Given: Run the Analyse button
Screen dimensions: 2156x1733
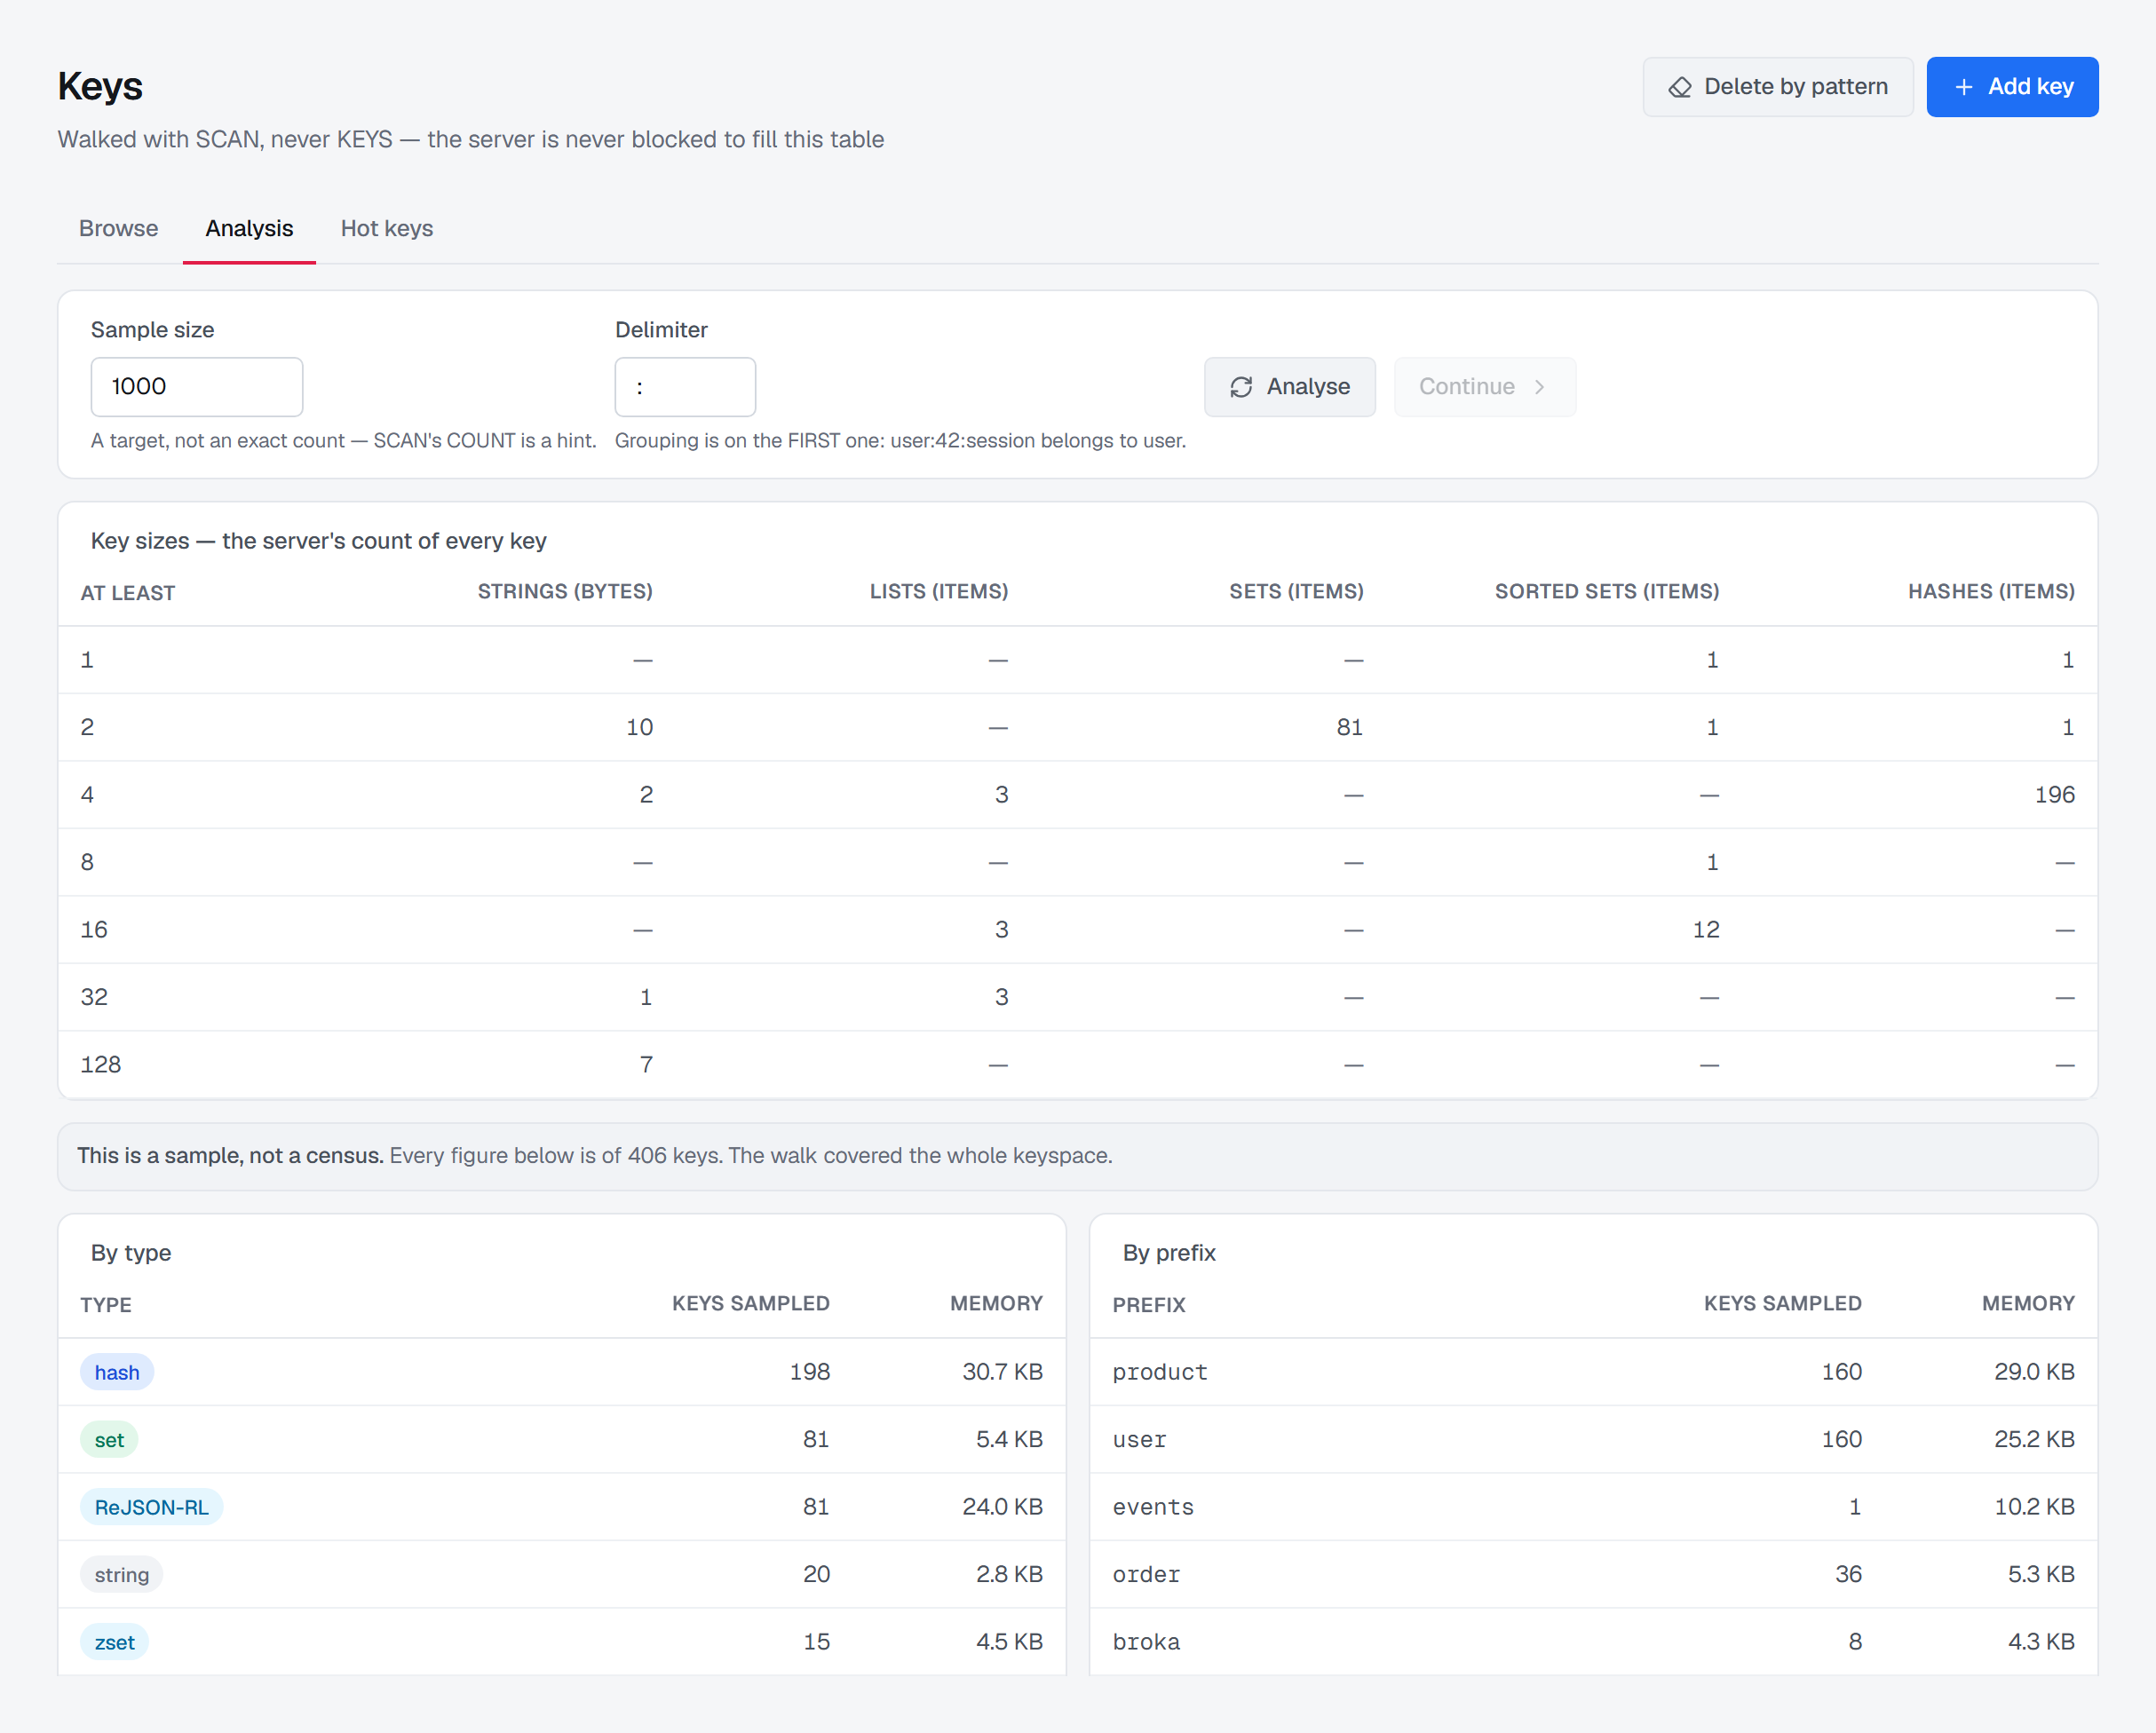Looking at the screenshot, I should 1290,387.
